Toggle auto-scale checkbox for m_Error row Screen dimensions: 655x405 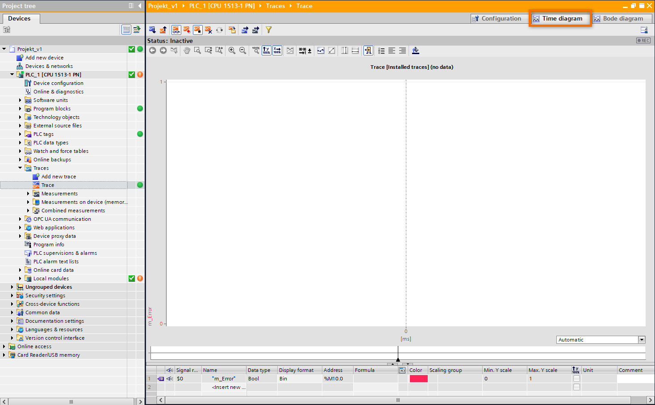click(576, 379)
